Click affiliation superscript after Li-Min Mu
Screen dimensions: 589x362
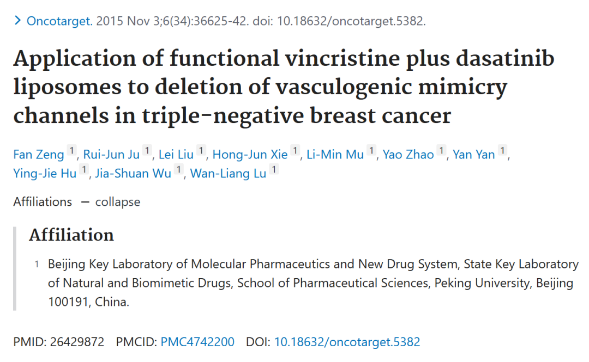pos(371,150)
